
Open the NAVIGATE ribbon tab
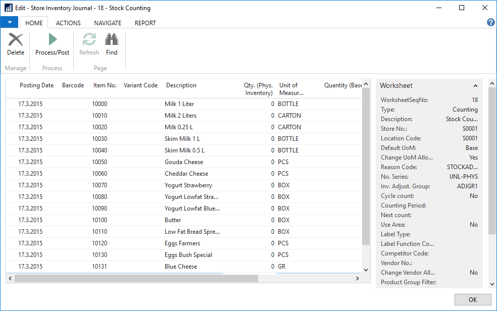(x=108, y=23)
